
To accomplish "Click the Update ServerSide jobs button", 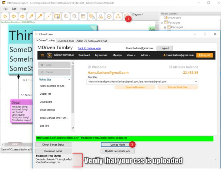I will tap(118, 151).
